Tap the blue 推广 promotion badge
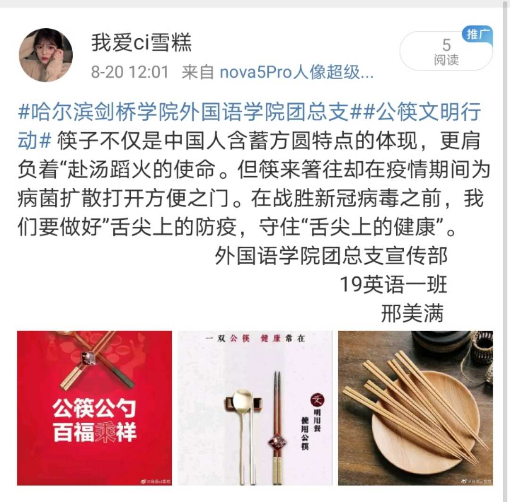The image size is (510, 502). pos(477,34)
